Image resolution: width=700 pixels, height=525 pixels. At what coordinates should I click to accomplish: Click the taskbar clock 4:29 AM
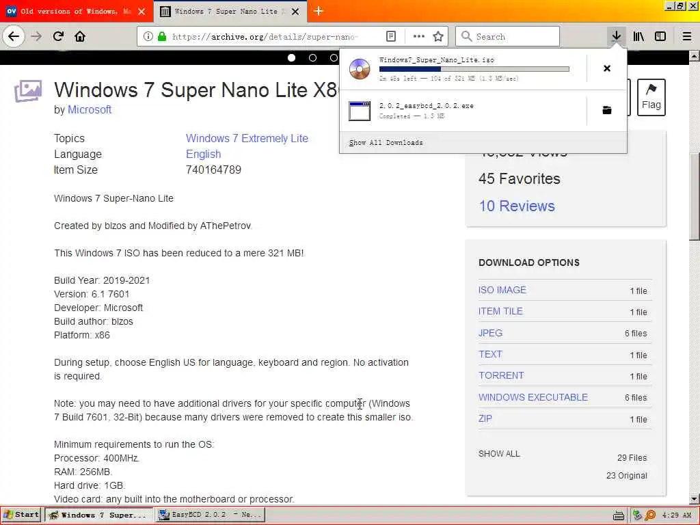click(x=676, y=515)
